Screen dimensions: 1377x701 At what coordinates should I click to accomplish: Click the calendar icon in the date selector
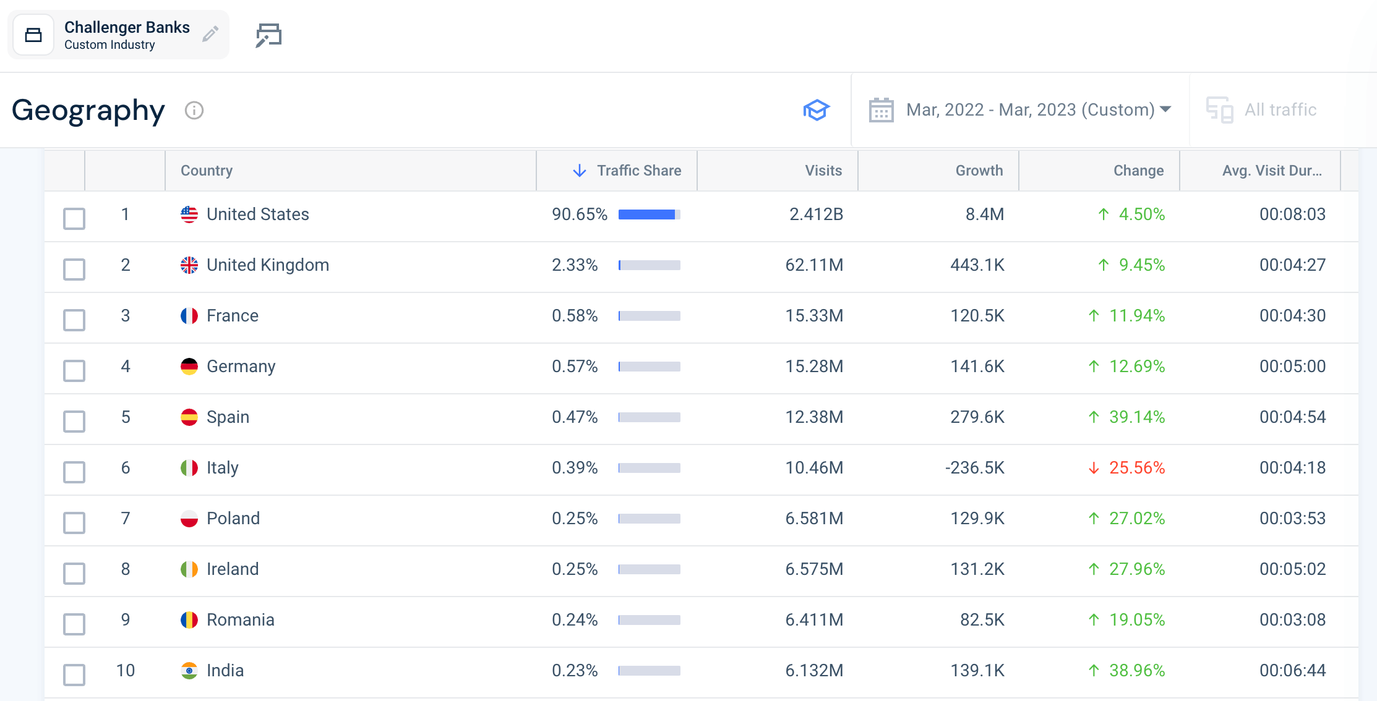pos(881,109)
